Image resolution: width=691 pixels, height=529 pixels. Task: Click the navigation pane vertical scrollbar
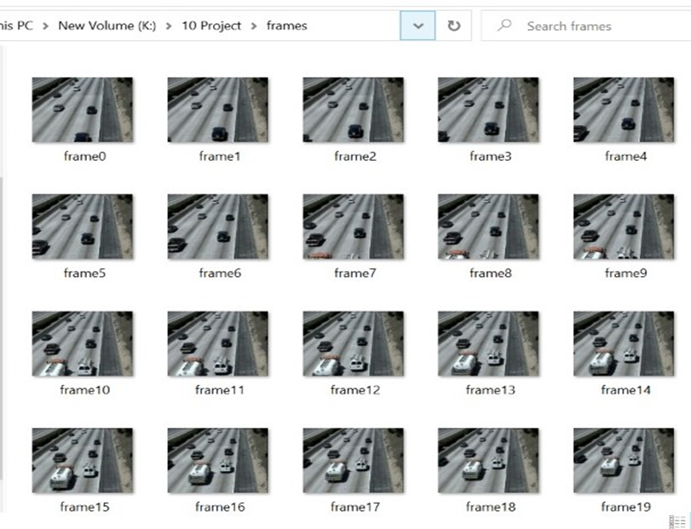(2, 328)
